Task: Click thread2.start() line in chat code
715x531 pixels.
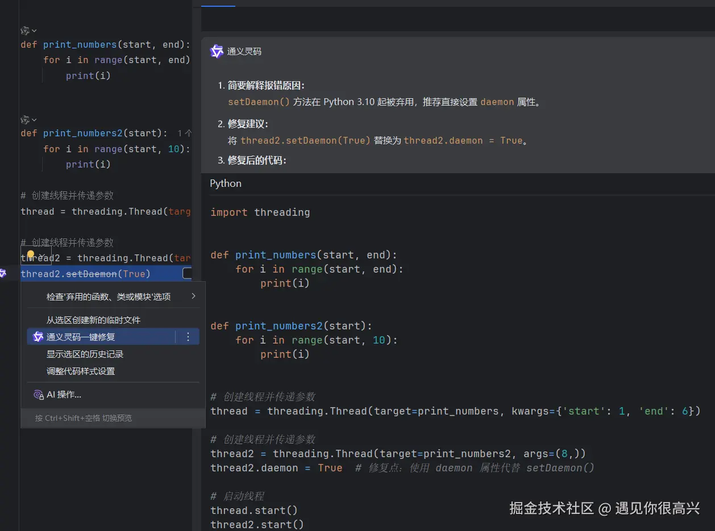Action: point(257,524)
